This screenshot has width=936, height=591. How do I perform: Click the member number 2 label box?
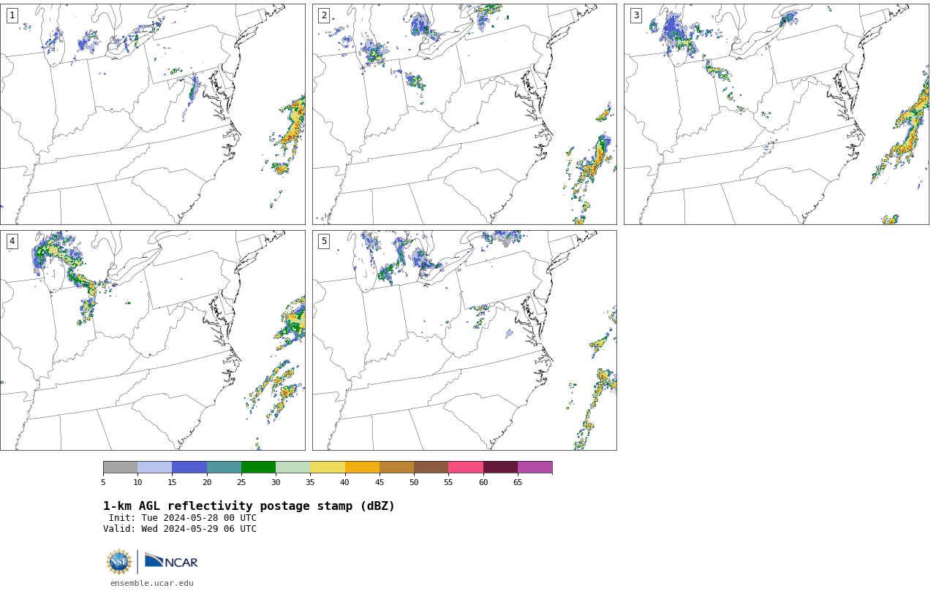pyautogui.click(x=324, y=15)
